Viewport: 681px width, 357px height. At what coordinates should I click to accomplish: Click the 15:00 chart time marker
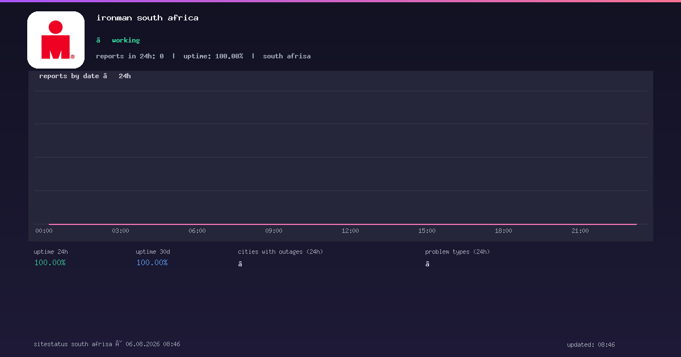coord(427,231)
